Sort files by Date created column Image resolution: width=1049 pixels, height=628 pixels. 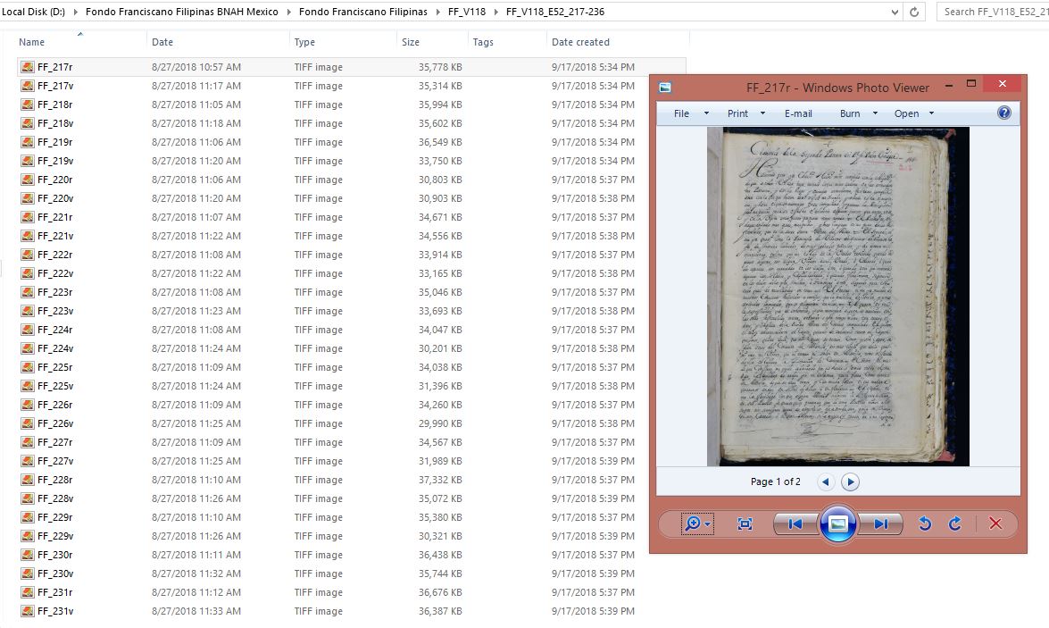(x=580, y=42)
